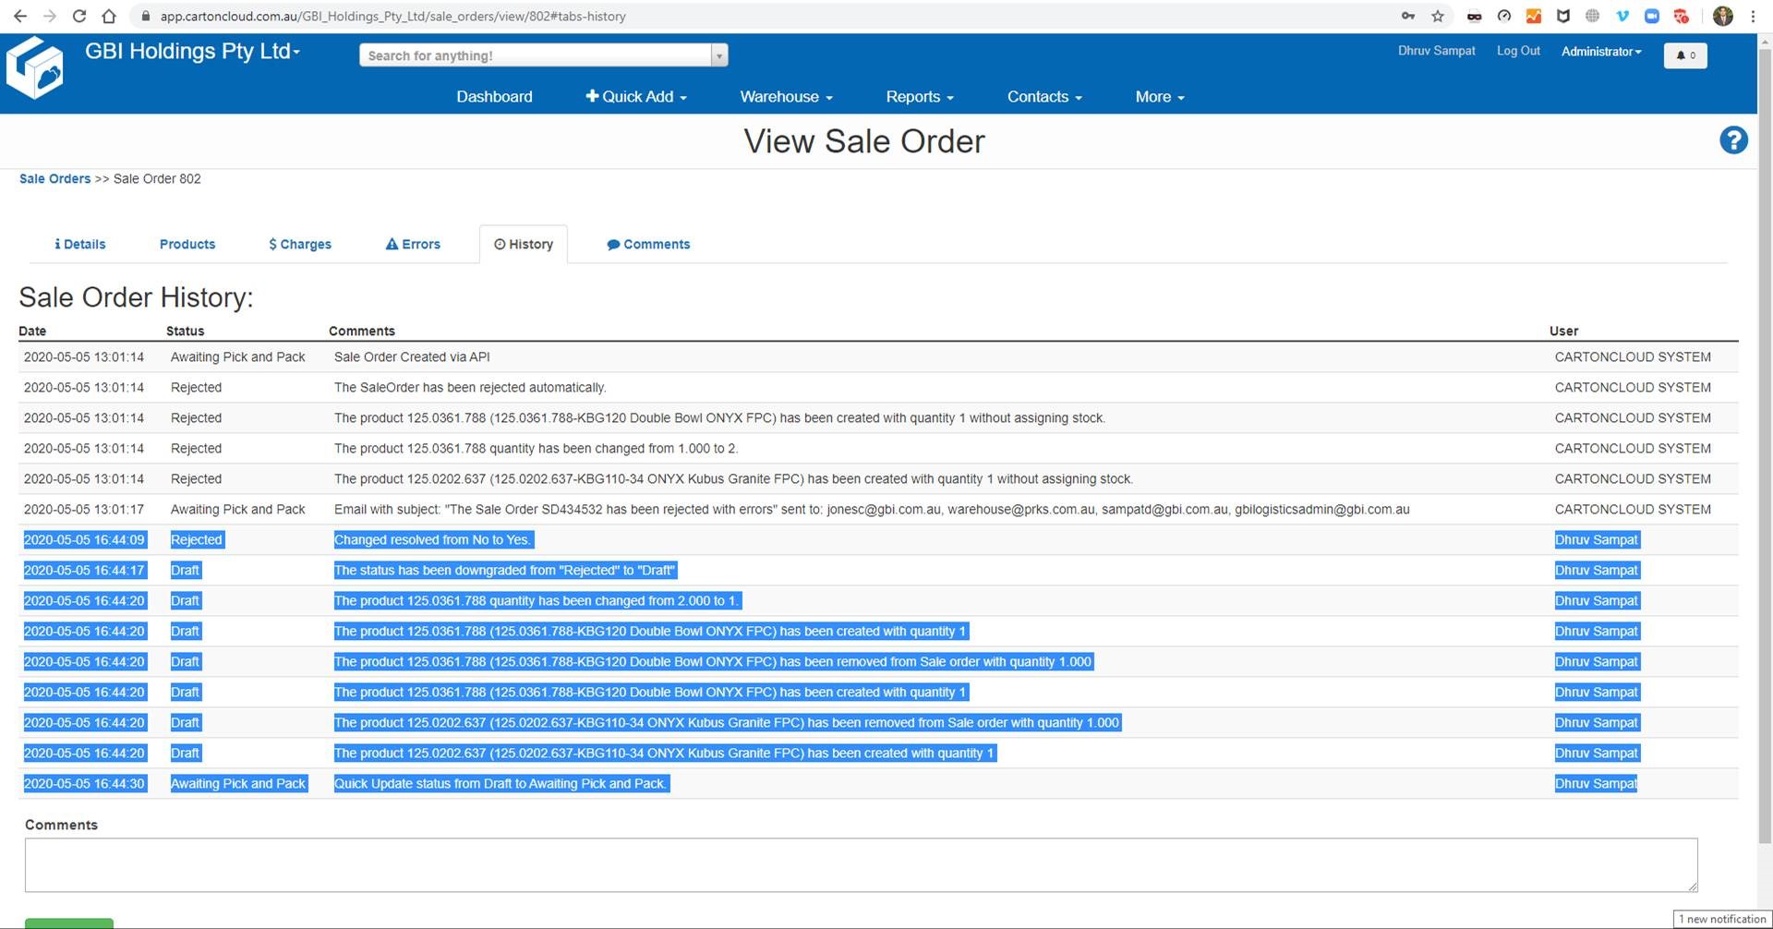Open the Sale Orders breadcrumb link
1773x929 pixels.
[x=55, y=179]
